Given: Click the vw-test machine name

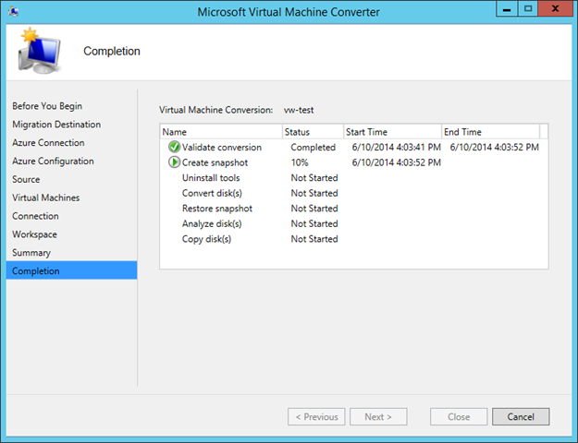Looking at the screenshot, I should 299,110.
